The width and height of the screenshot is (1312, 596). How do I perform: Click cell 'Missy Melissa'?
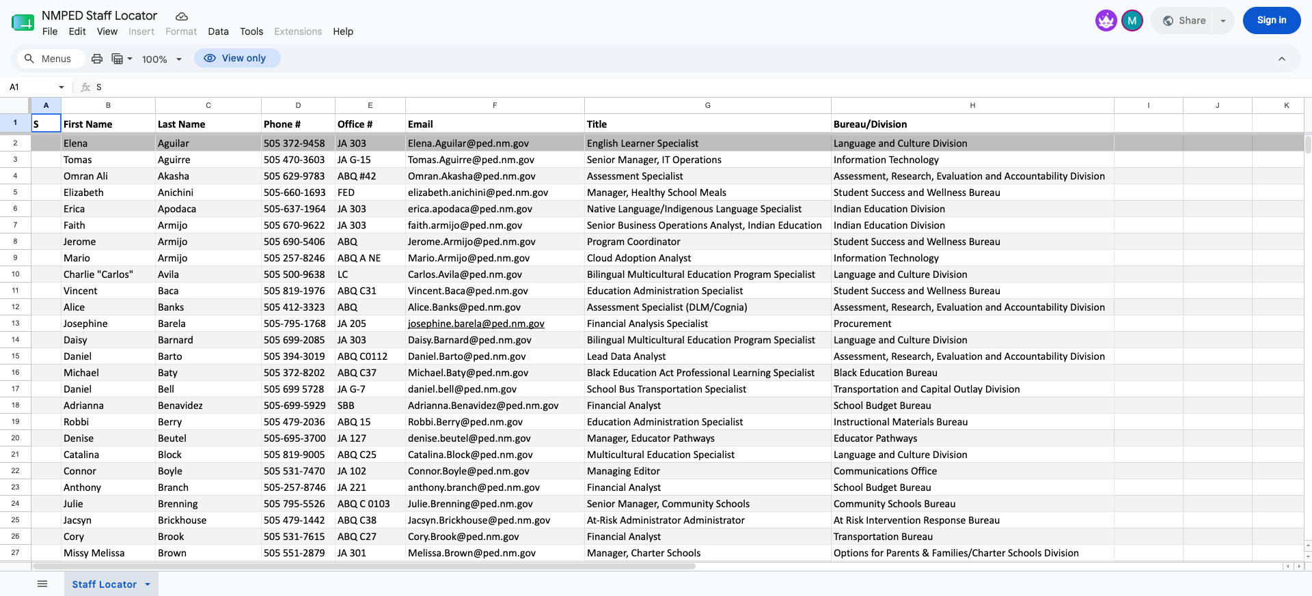click(108, 553)
